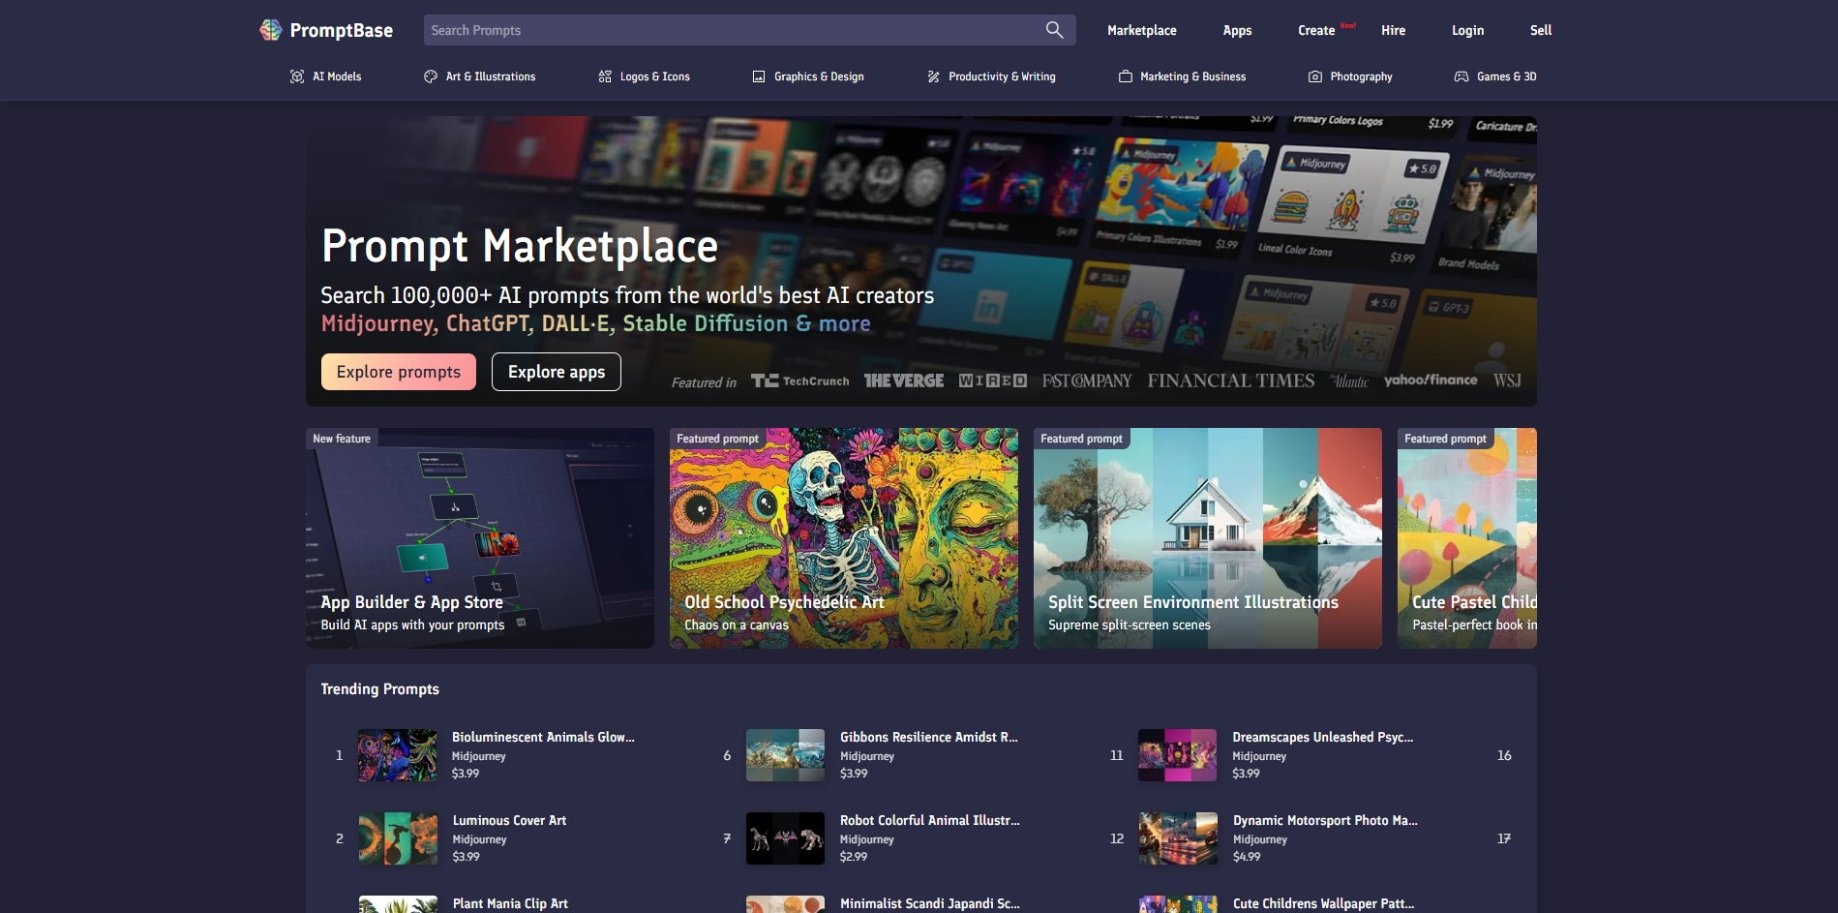Click the Prompt Marketplace heading
1838x913 pixels.
tap(520, 247)
